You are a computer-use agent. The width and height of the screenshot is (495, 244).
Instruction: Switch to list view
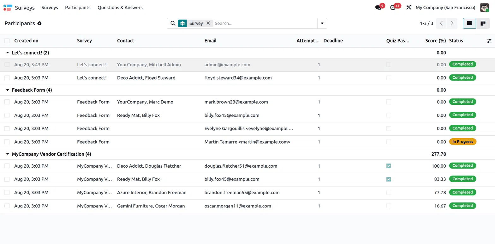pyautogui.click(x=469, y=23)
